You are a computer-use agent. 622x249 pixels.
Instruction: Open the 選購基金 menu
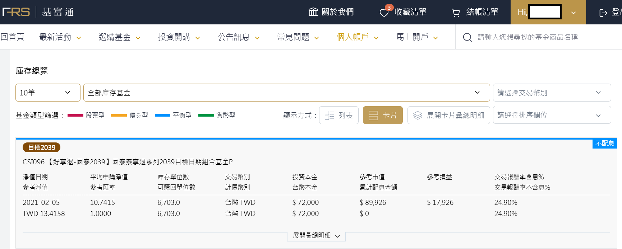coord(119,37)
